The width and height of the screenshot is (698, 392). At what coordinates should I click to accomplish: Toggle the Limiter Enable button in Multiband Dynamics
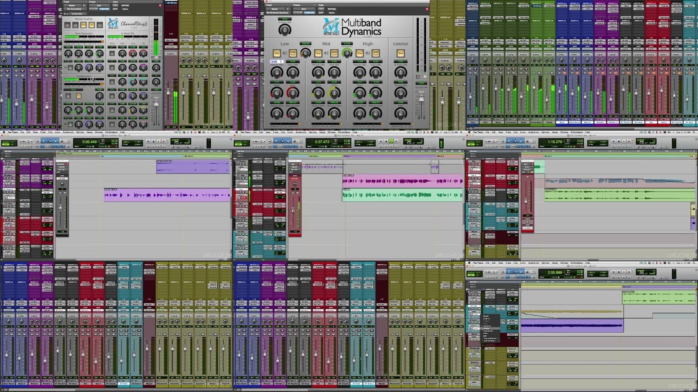point(400,53)
